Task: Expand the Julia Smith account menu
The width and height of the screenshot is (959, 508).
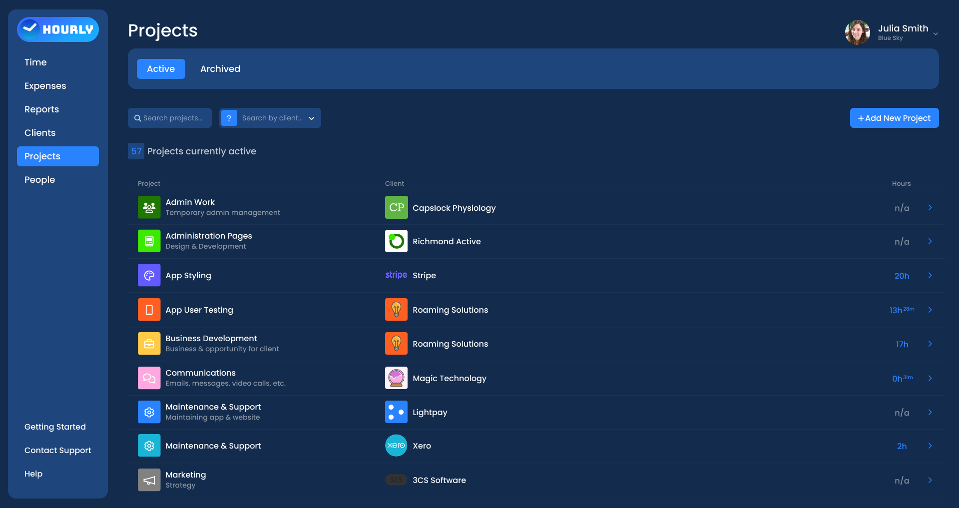Action: [935, 33]
